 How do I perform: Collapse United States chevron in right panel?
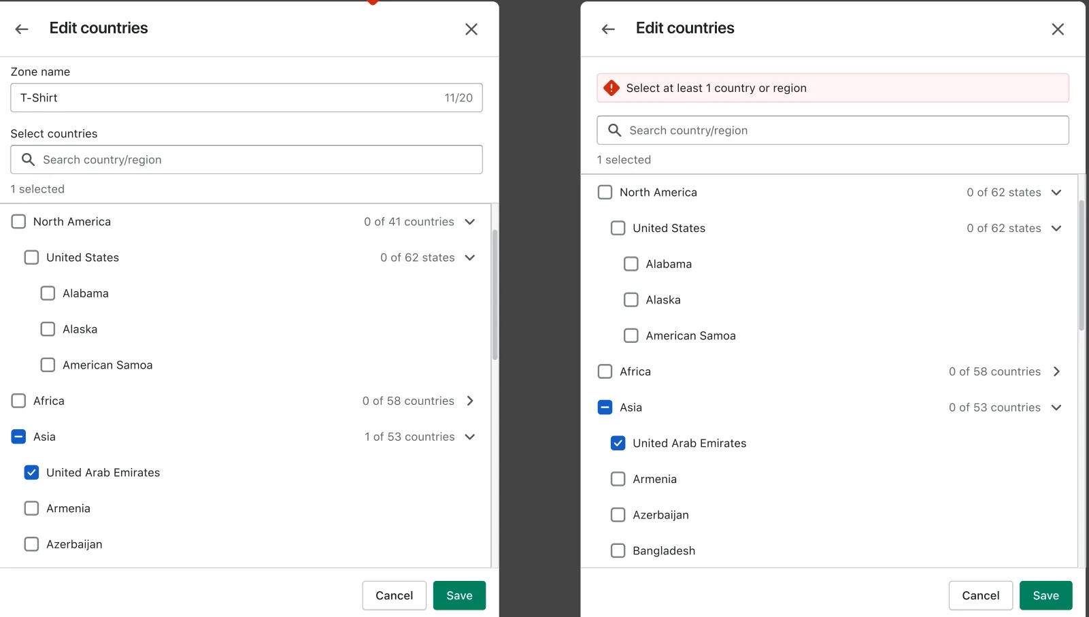click(x=1056, y=228)
